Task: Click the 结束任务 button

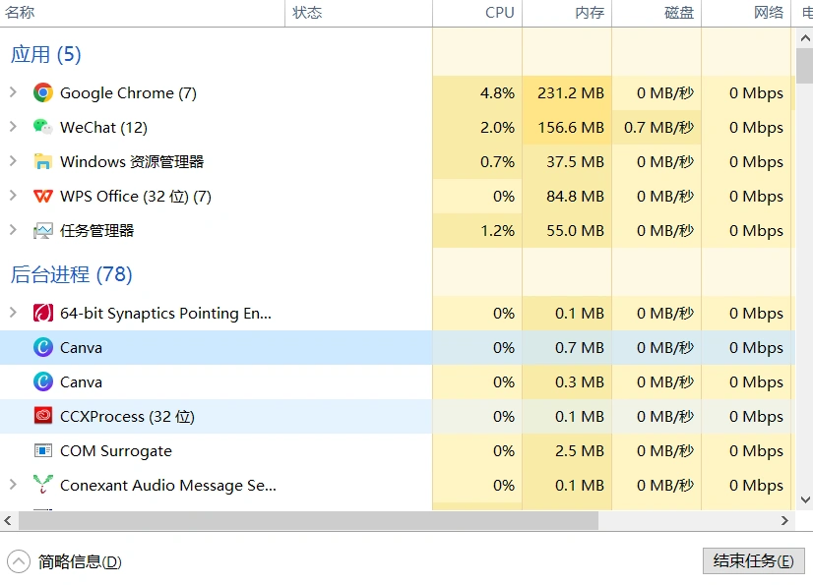Action: pos(753,561)
